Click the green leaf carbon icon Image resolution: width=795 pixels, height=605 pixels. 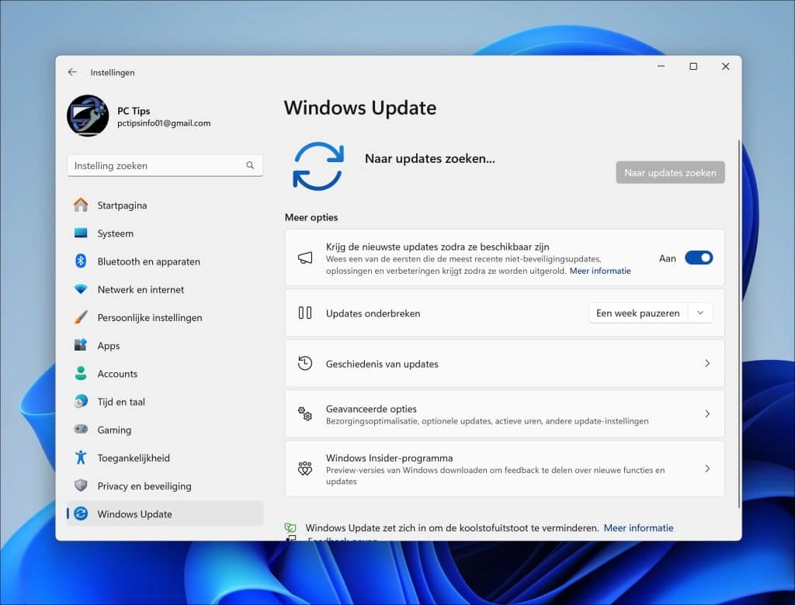click(x=290, y=527)
